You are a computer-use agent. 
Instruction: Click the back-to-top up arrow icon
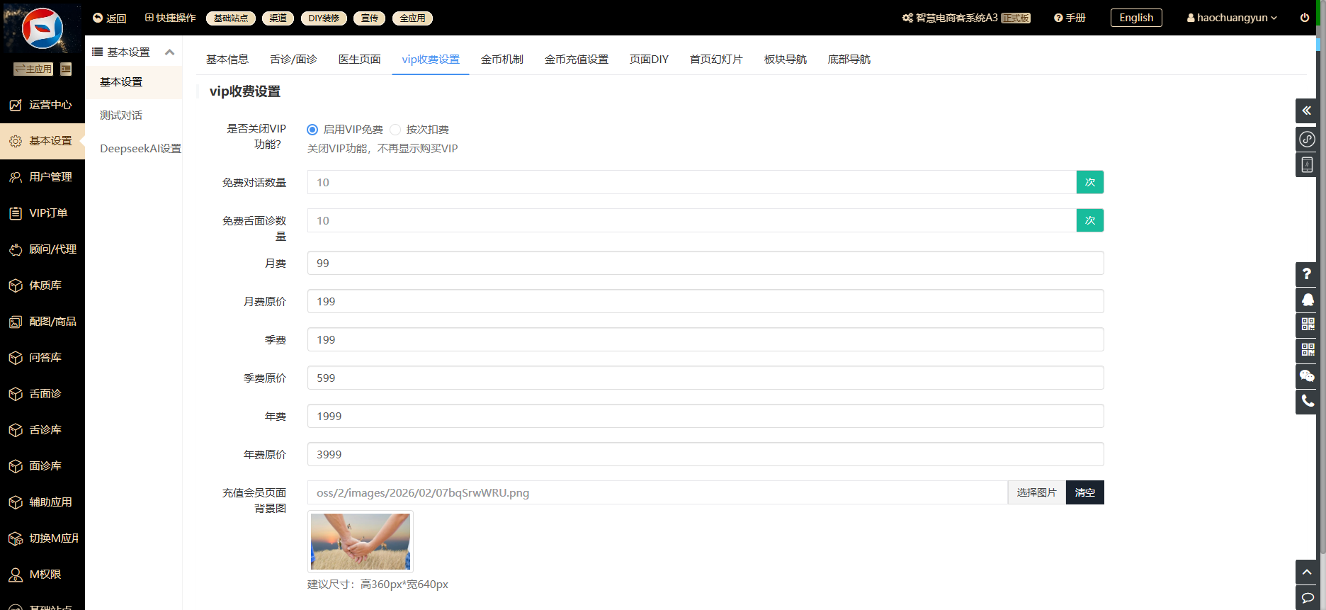(1307, 572)
